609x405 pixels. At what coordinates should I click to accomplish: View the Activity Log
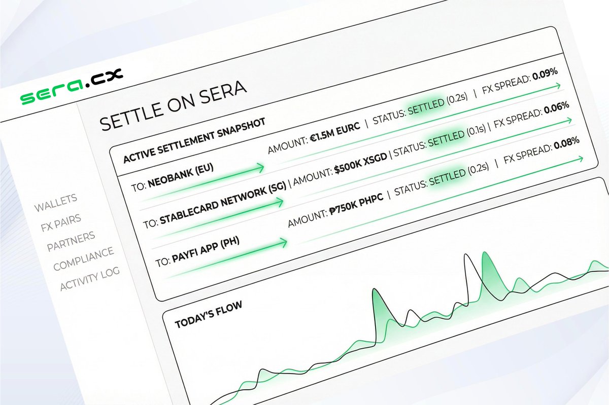[90, 278]
